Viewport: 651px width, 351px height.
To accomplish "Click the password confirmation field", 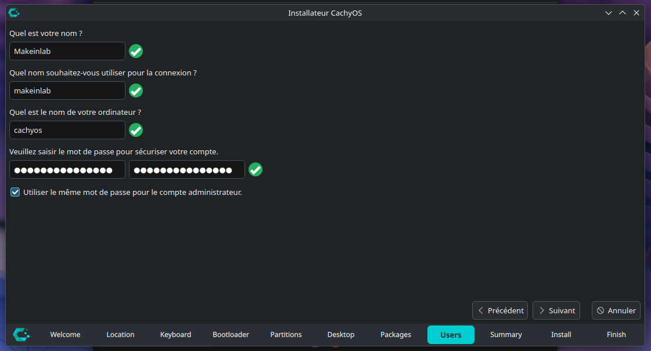I will tap(186, 169).
